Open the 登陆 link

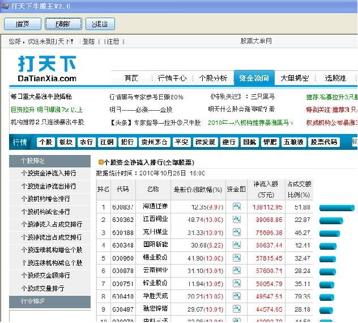pos(88,41)
